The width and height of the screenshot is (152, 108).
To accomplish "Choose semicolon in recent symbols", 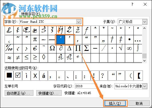I will (78, 76).
